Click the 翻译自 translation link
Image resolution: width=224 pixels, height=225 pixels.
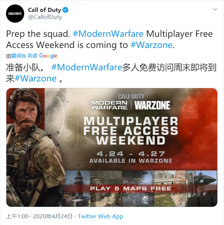click(19, 56)
